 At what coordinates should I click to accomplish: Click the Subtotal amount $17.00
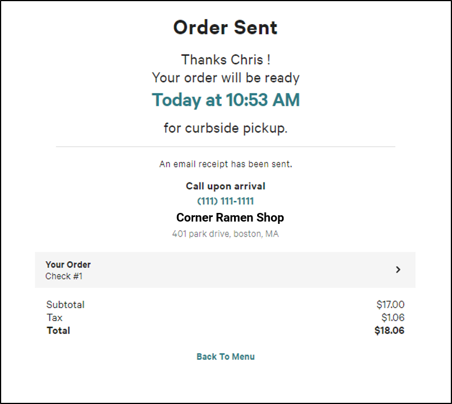tap(390, 304)
